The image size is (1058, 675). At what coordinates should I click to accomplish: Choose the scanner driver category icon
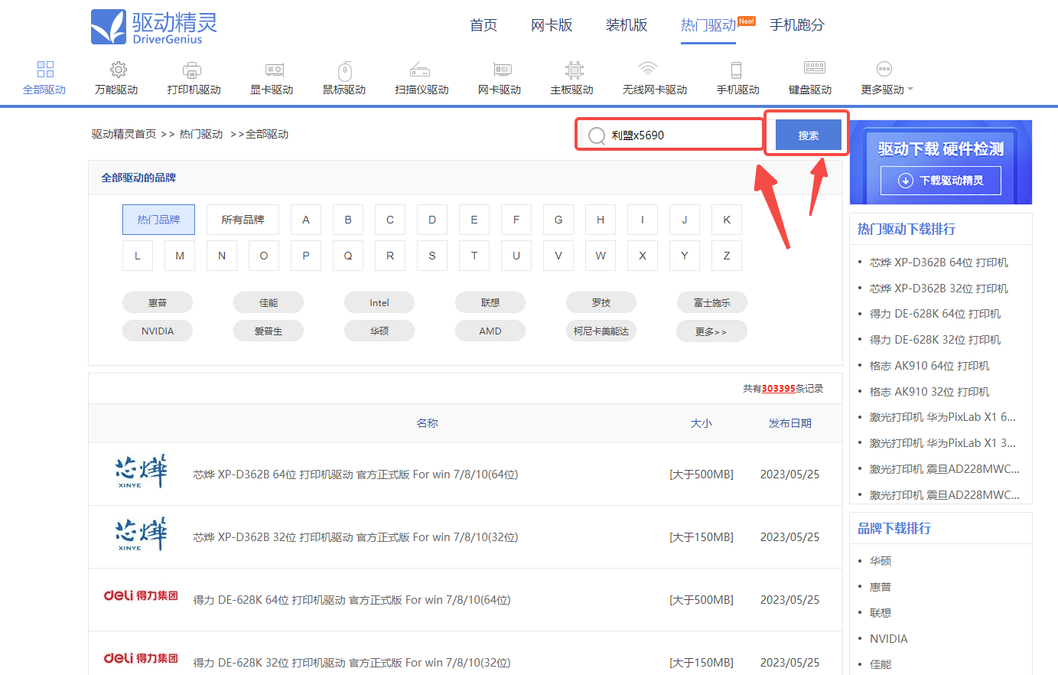click(x=421, y=70)
